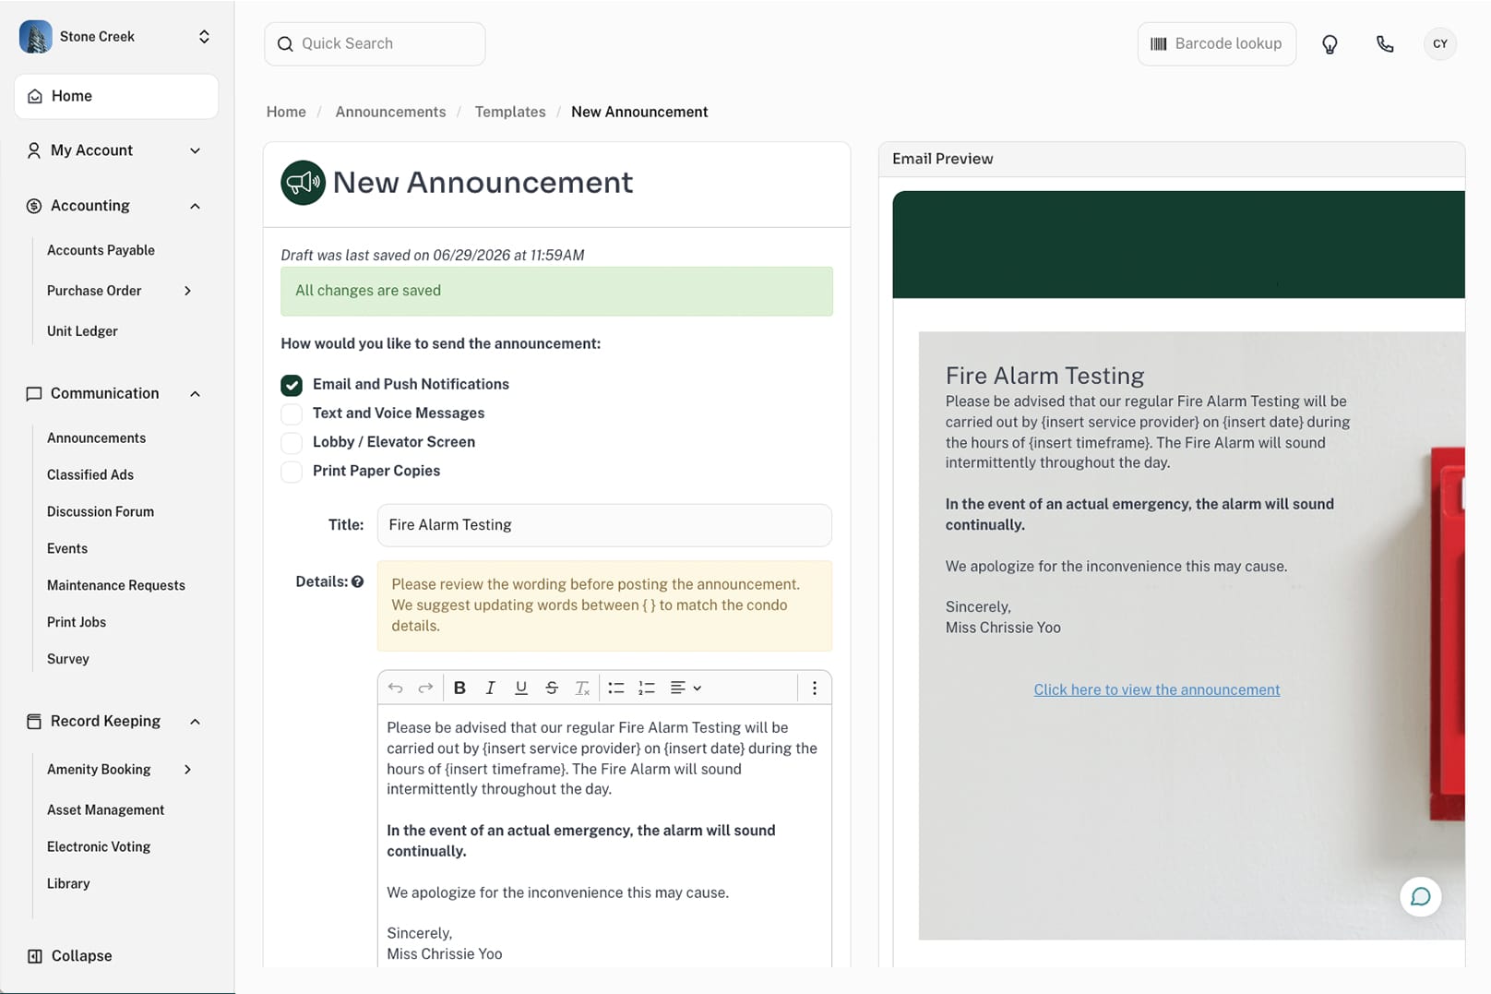Expand the My Account section
Viewport: 1491px width, 994px height.
195,150
